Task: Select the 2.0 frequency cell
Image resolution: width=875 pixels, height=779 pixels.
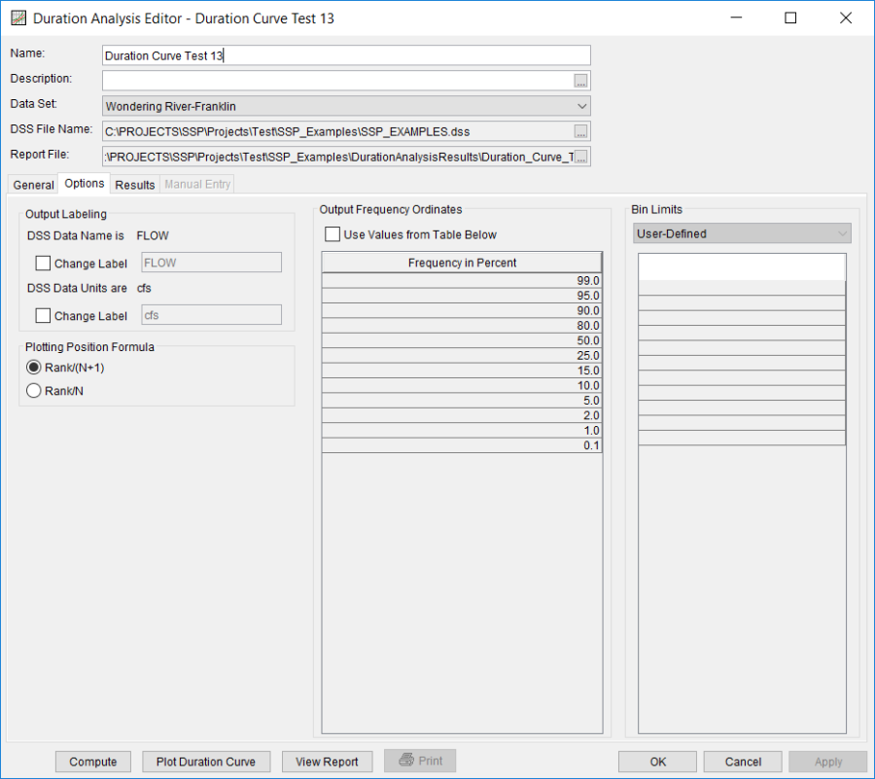Action: coord(462,415)
